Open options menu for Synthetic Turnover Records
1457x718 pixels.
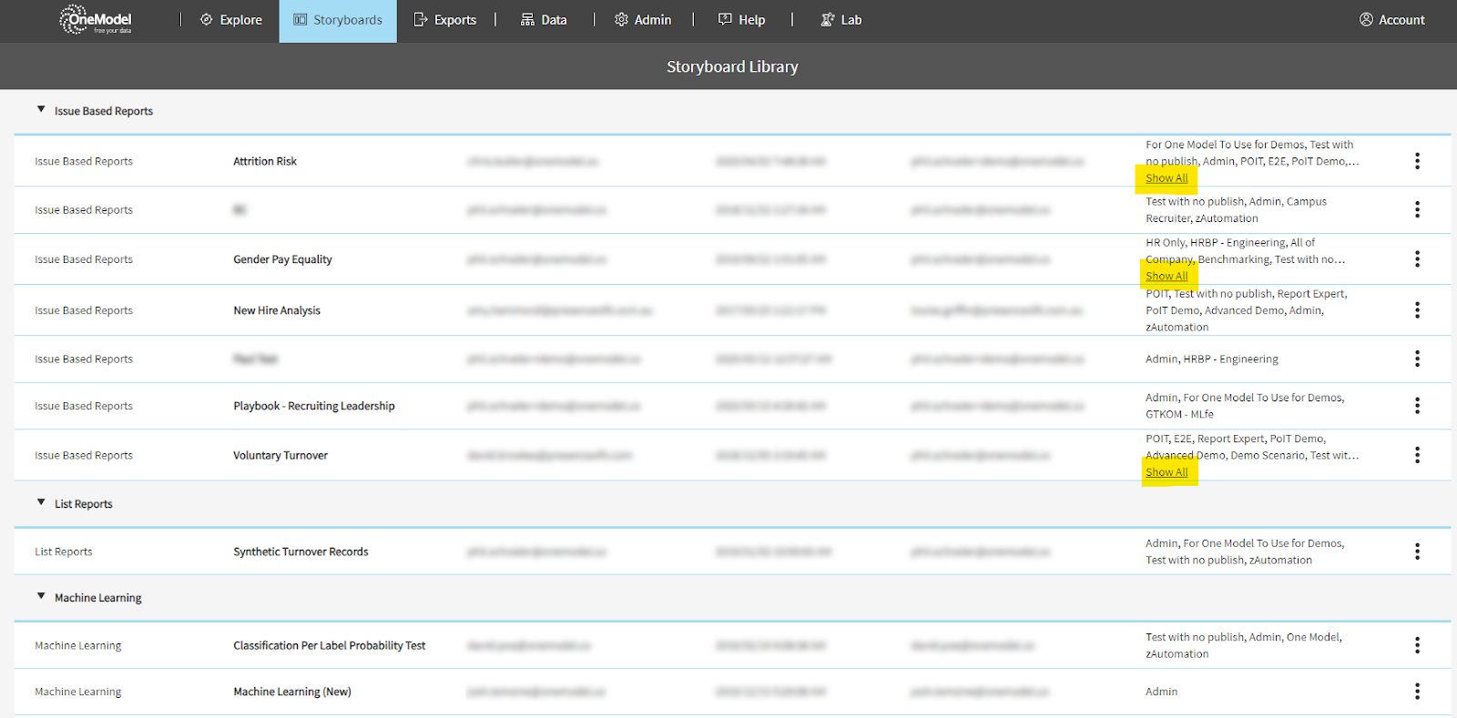pos(1417,551)
